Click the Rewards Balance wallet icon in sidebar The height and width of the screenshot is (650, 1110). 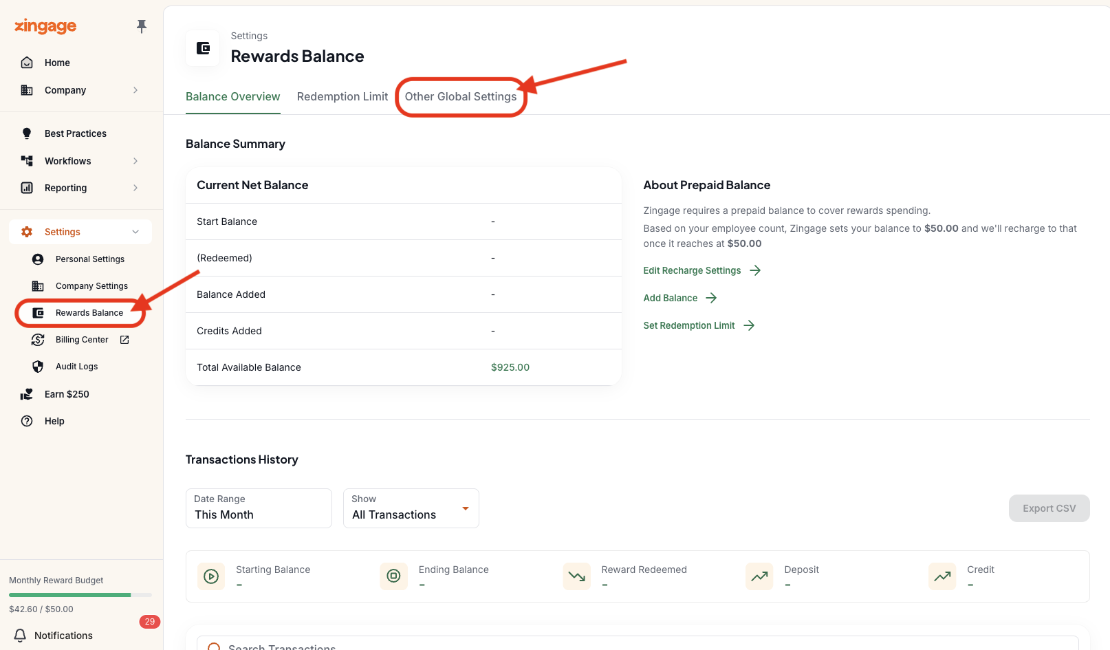click(38, 313)
